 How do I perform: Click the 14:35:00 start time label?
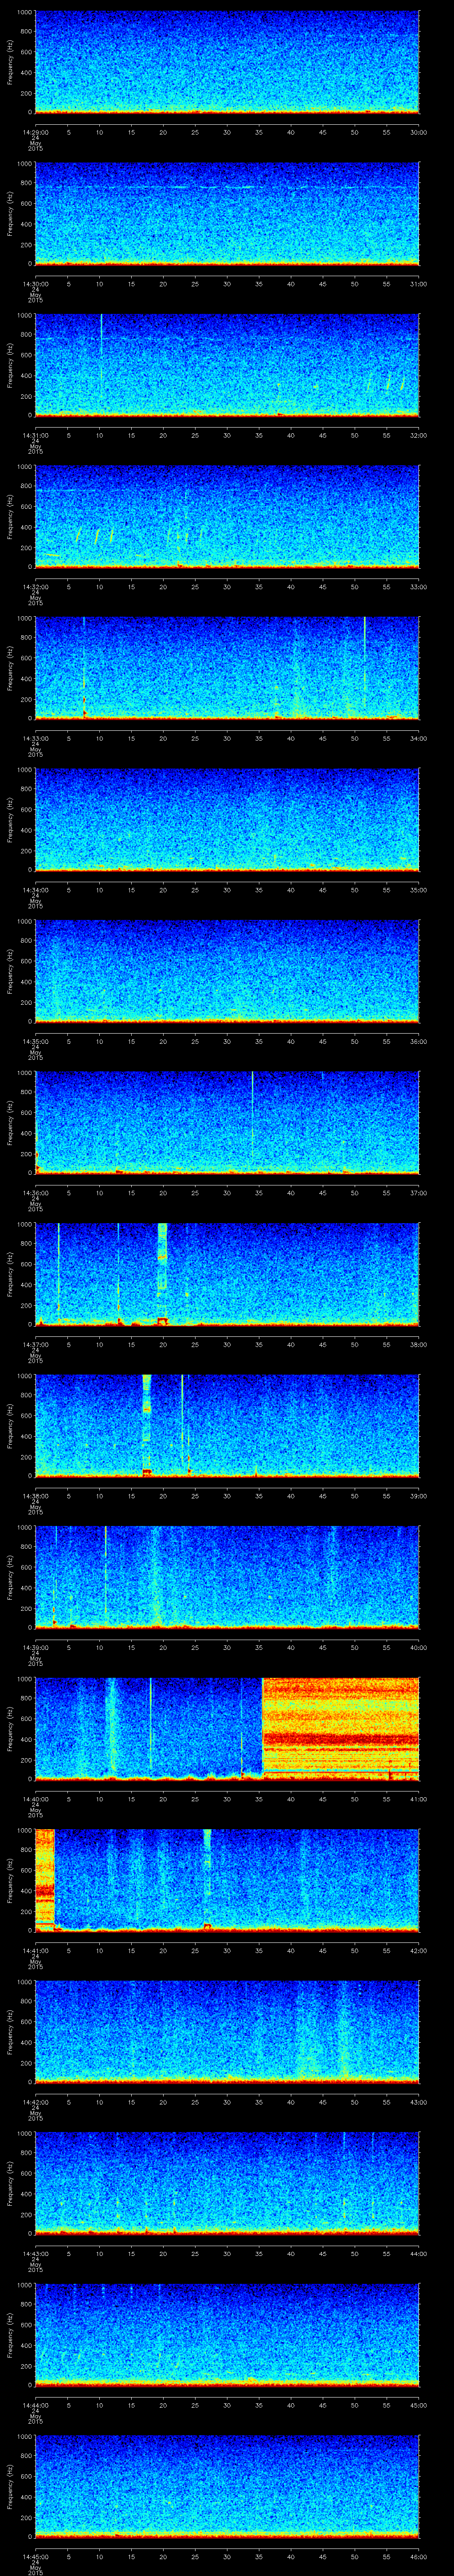coord(35,1041)
